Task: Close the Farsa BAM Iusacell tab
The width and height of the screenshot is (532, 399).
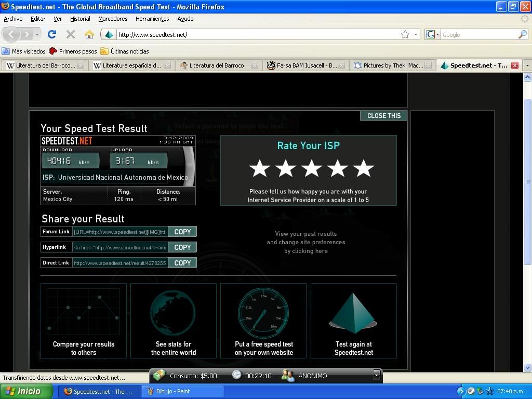Action: (x=341, y=65)
